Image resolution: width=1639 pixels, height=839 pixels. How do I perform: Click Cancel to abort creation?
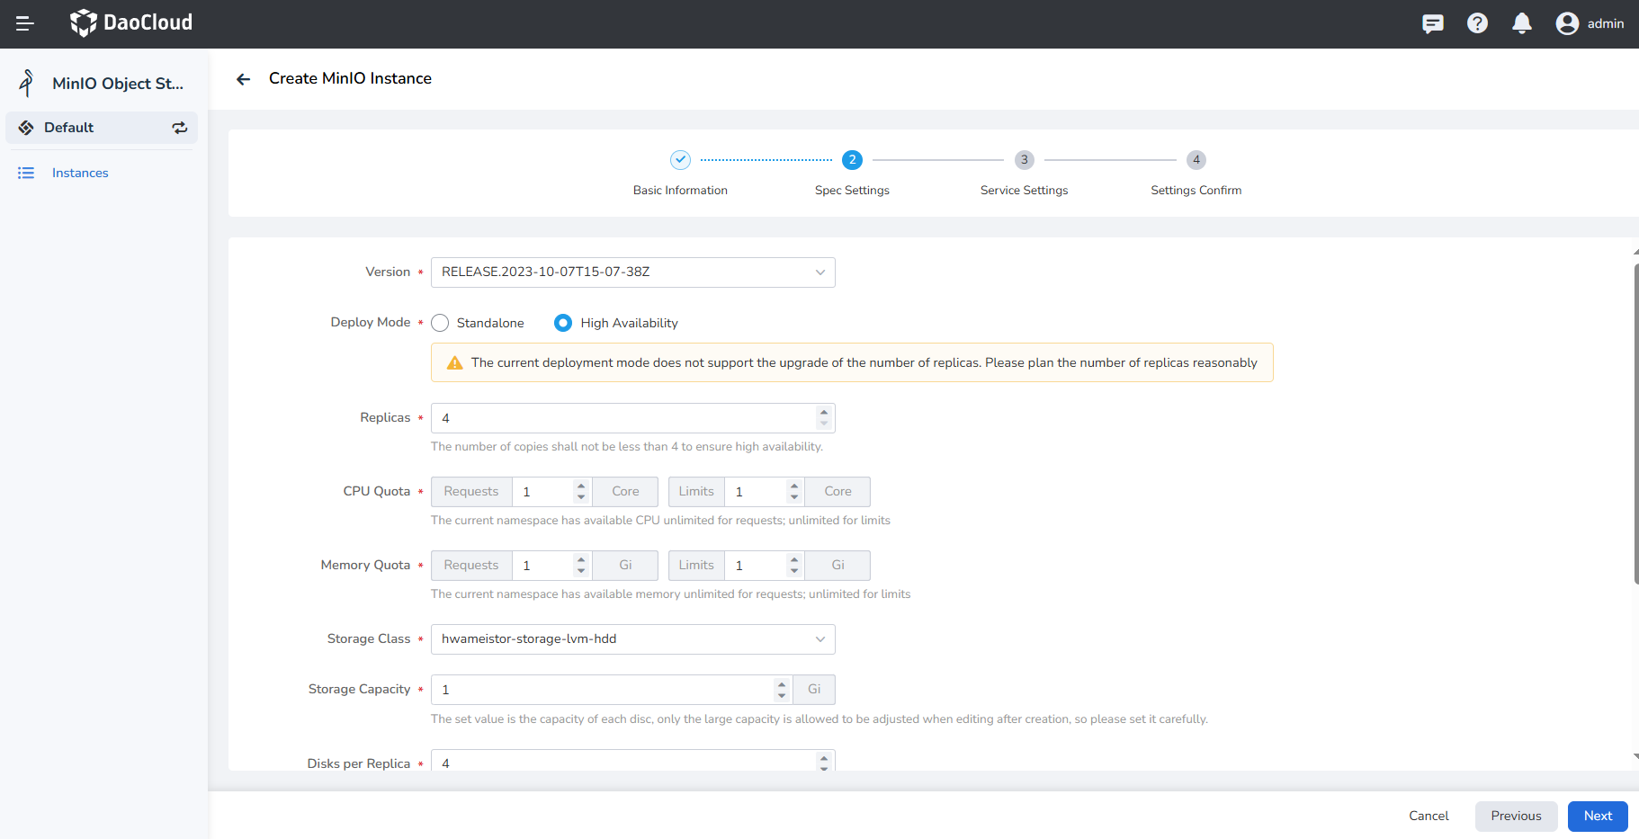(1429, 816)
